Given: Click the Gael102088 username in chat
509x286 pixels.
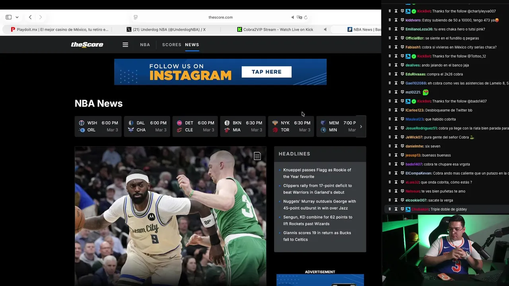Looking at the screenshot, I should click(x=416, y=83).
